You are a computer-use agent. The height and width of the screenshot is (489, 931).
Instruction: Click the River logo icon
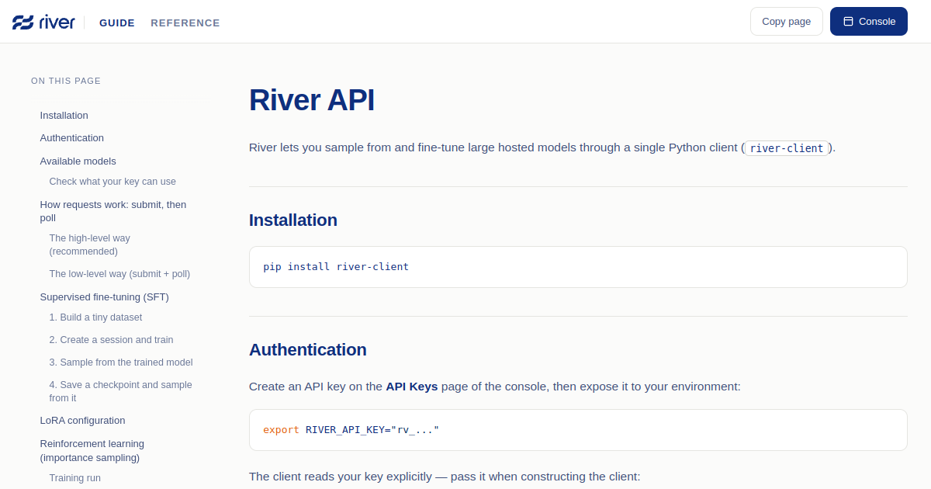pyautogui.click(x=22, y=23)
